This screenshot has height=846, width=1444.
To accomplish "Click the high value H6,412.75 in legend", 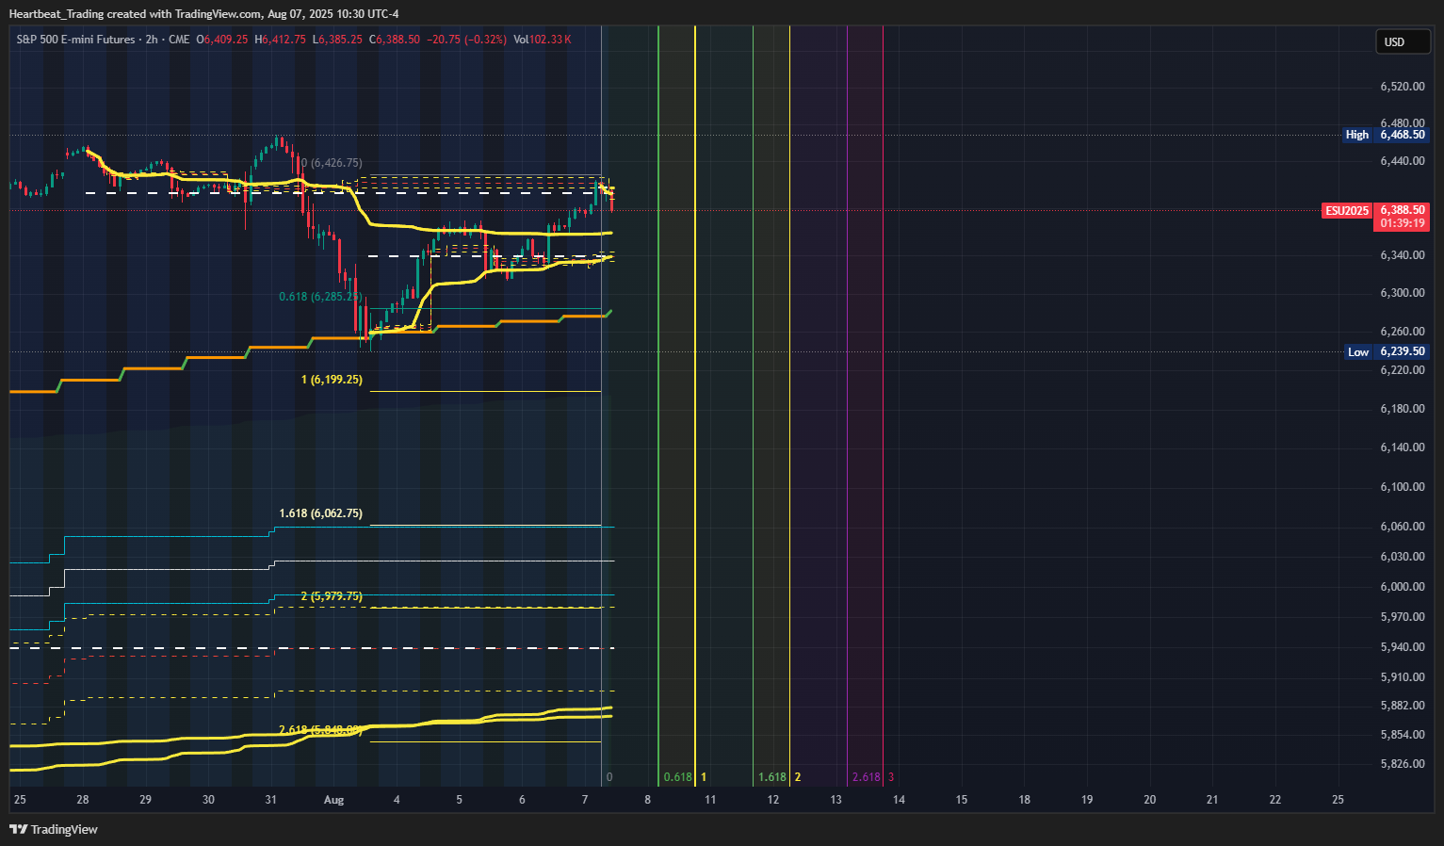I will pos(281,40).
